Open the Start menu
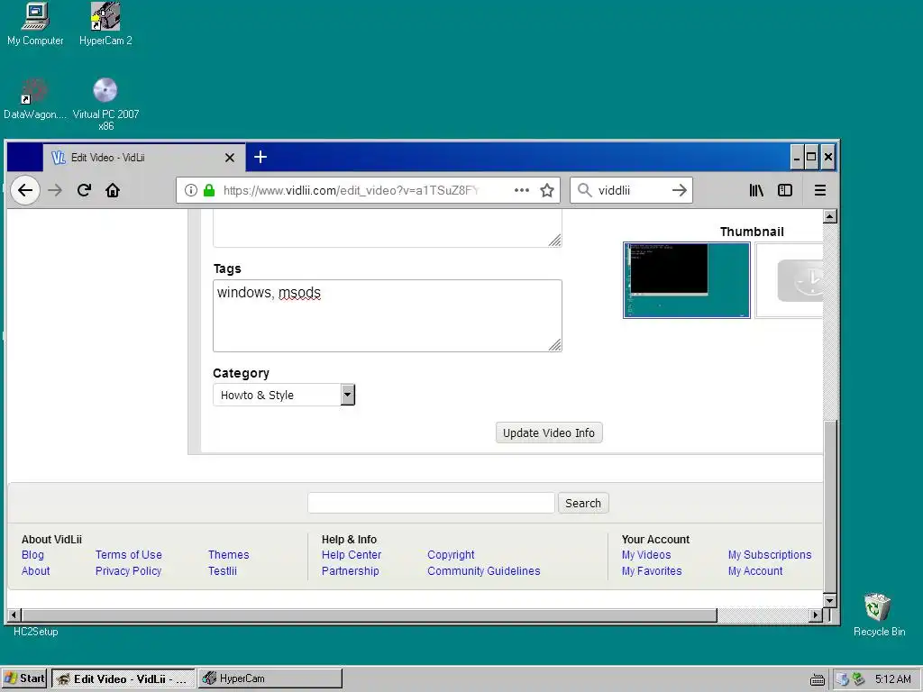 pyautogui.click(x=24, y=678)
